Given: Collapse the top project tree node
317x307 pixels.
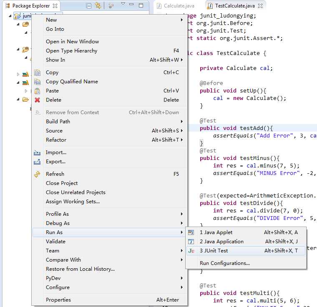Looking at the screenshot, I should [10, 16].
